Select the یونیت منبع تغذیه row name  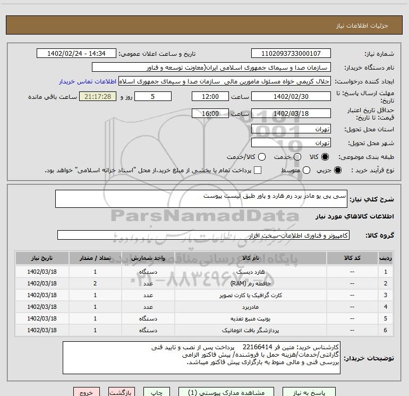click(250, 319)
